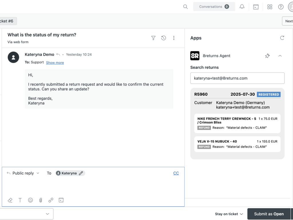Screen dimensions: 293x220
Task: Collapse the 8returns Agent panel
Action: 280,56
